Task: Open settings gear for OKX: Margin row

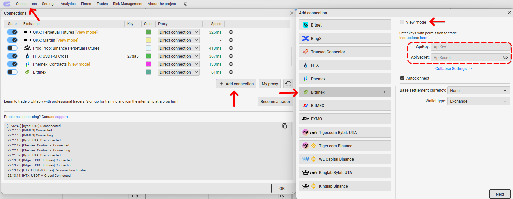Action: (231, 40)
